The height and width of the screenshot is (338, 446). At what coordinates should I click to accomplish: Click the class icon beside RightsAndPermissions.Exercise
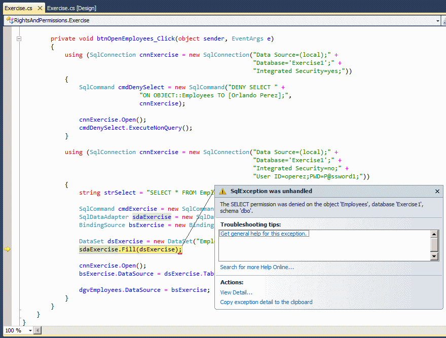pyautogui.click(x=10, y=20)
